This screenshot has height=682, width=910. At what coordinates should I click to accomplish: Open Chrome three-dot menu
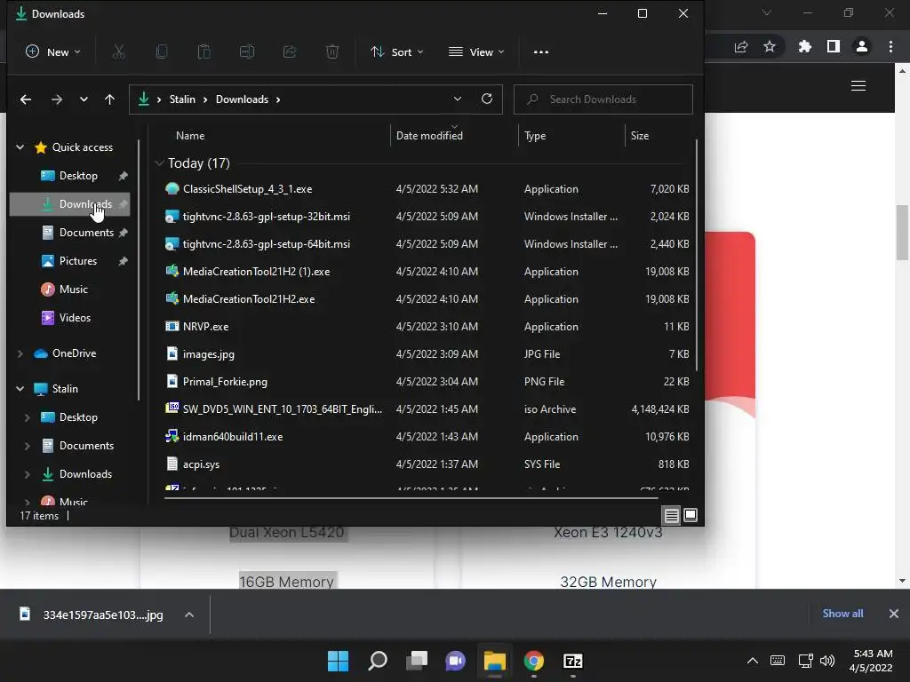(x=890, y=46)
